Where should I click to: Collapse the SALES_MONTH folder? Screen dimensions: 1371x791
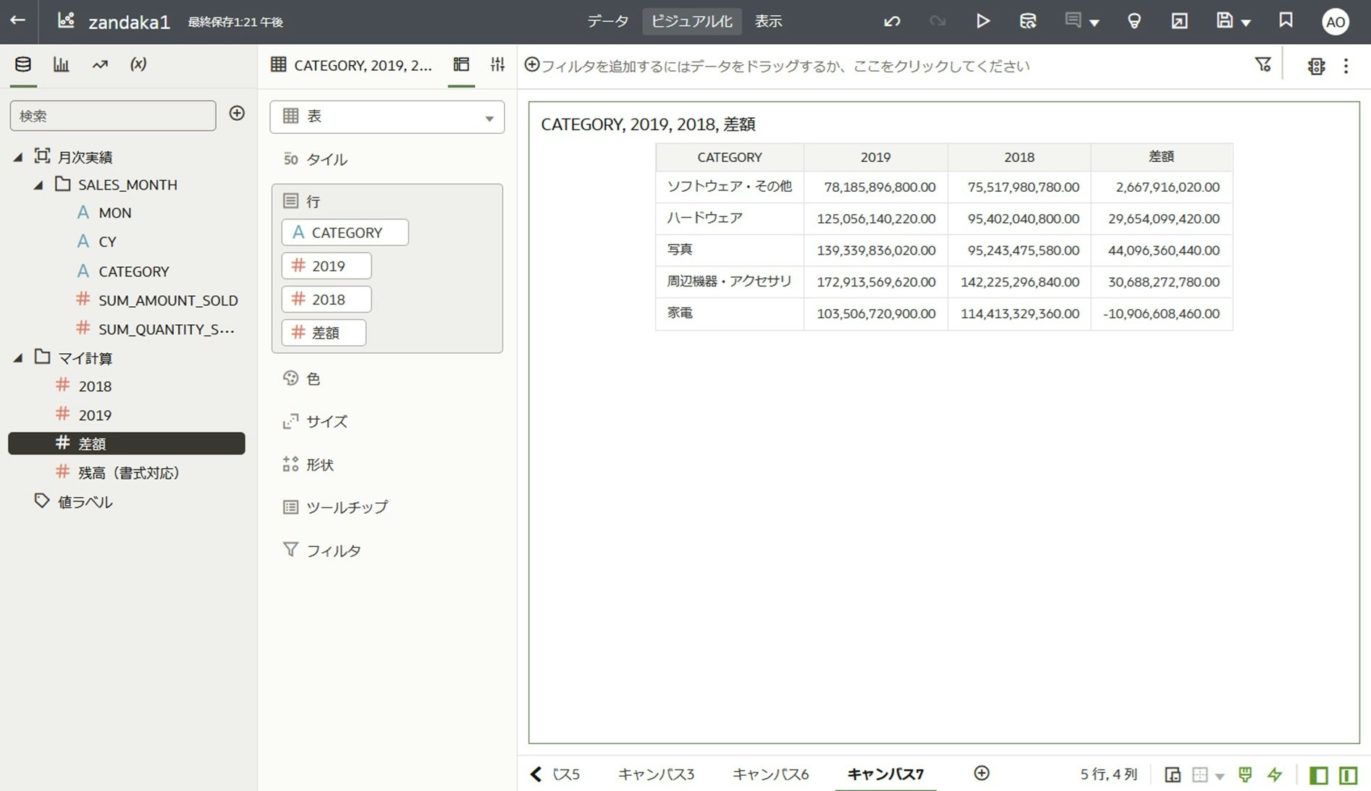click(x=38, y=185)
